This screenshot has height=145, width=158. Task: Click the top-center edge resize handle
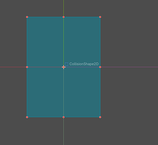click(63, 17)
